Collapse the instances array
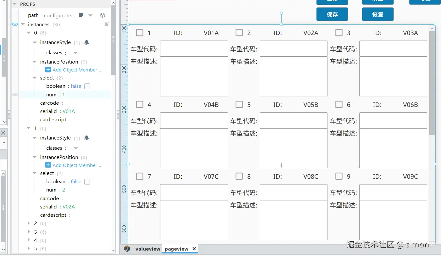This screenshot has height=256, width=441. coord(23,24)
